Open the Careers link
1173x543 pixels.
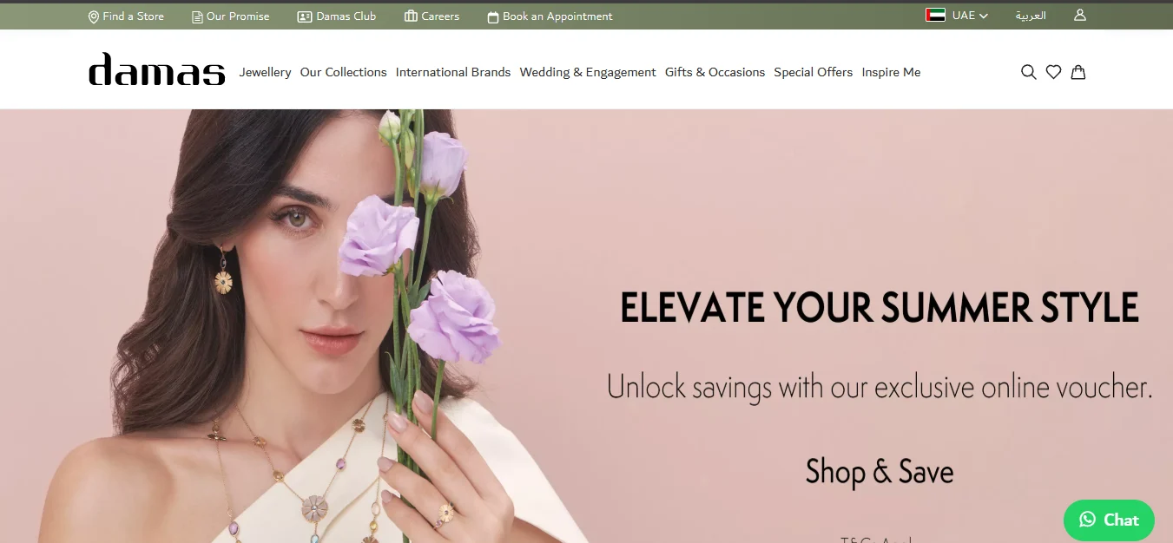click(432, 16)
